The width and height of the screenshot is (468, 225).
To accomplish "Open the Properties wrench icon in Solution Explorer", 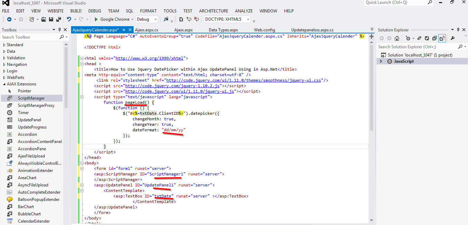I will click(x=453, y=38).
